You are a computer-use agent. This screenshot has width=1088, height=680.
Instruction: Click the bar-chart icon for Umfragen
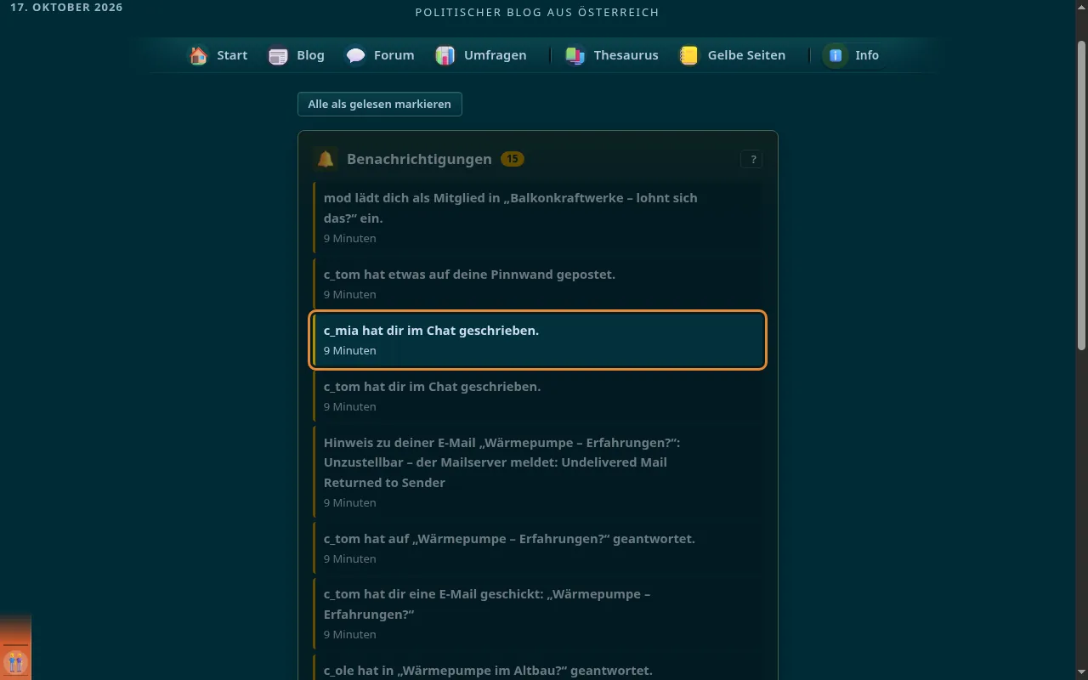point(445,55)
